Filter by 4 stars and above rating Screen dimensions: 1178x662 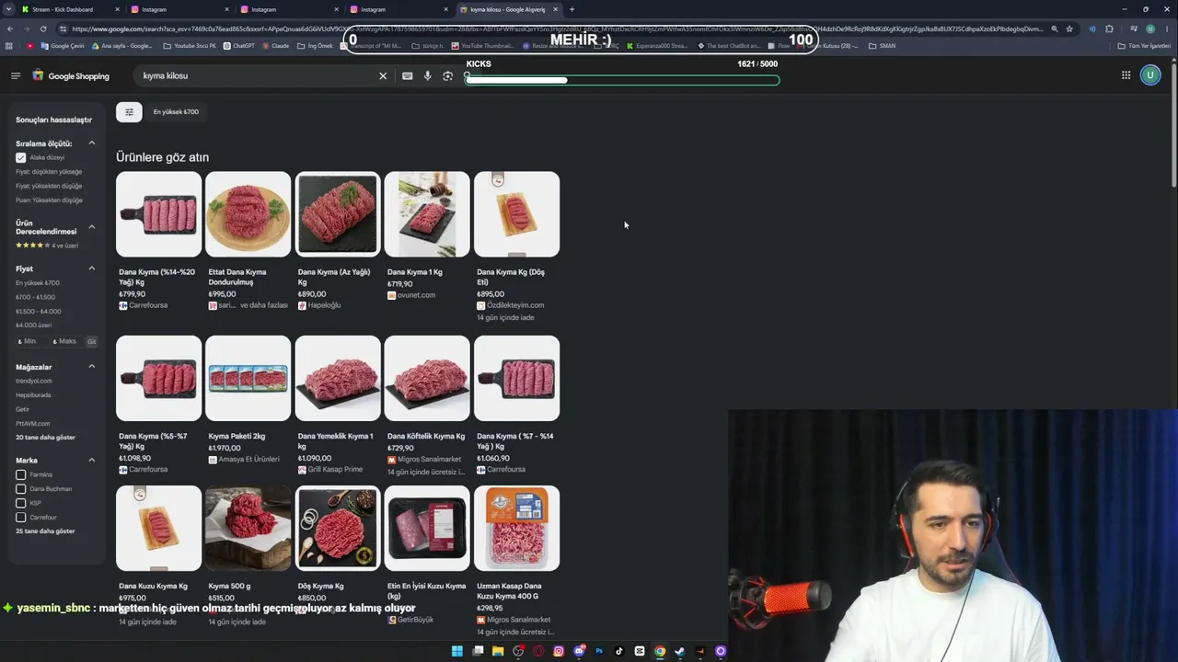click(x=47, y=245)
